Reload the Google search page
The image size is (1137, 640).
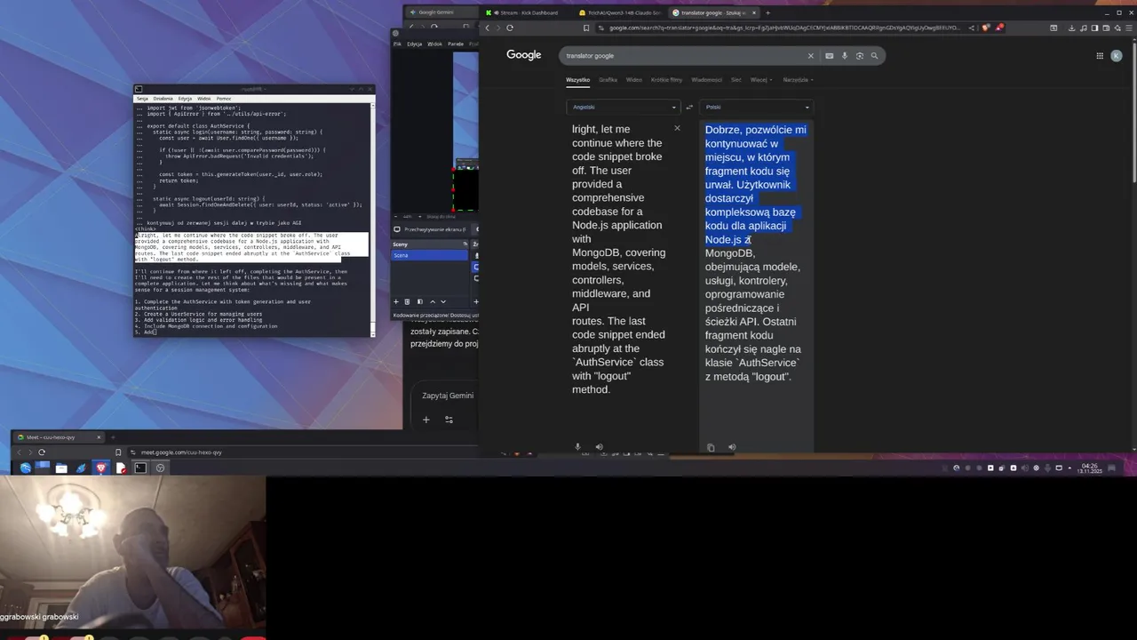coord(510,28)
